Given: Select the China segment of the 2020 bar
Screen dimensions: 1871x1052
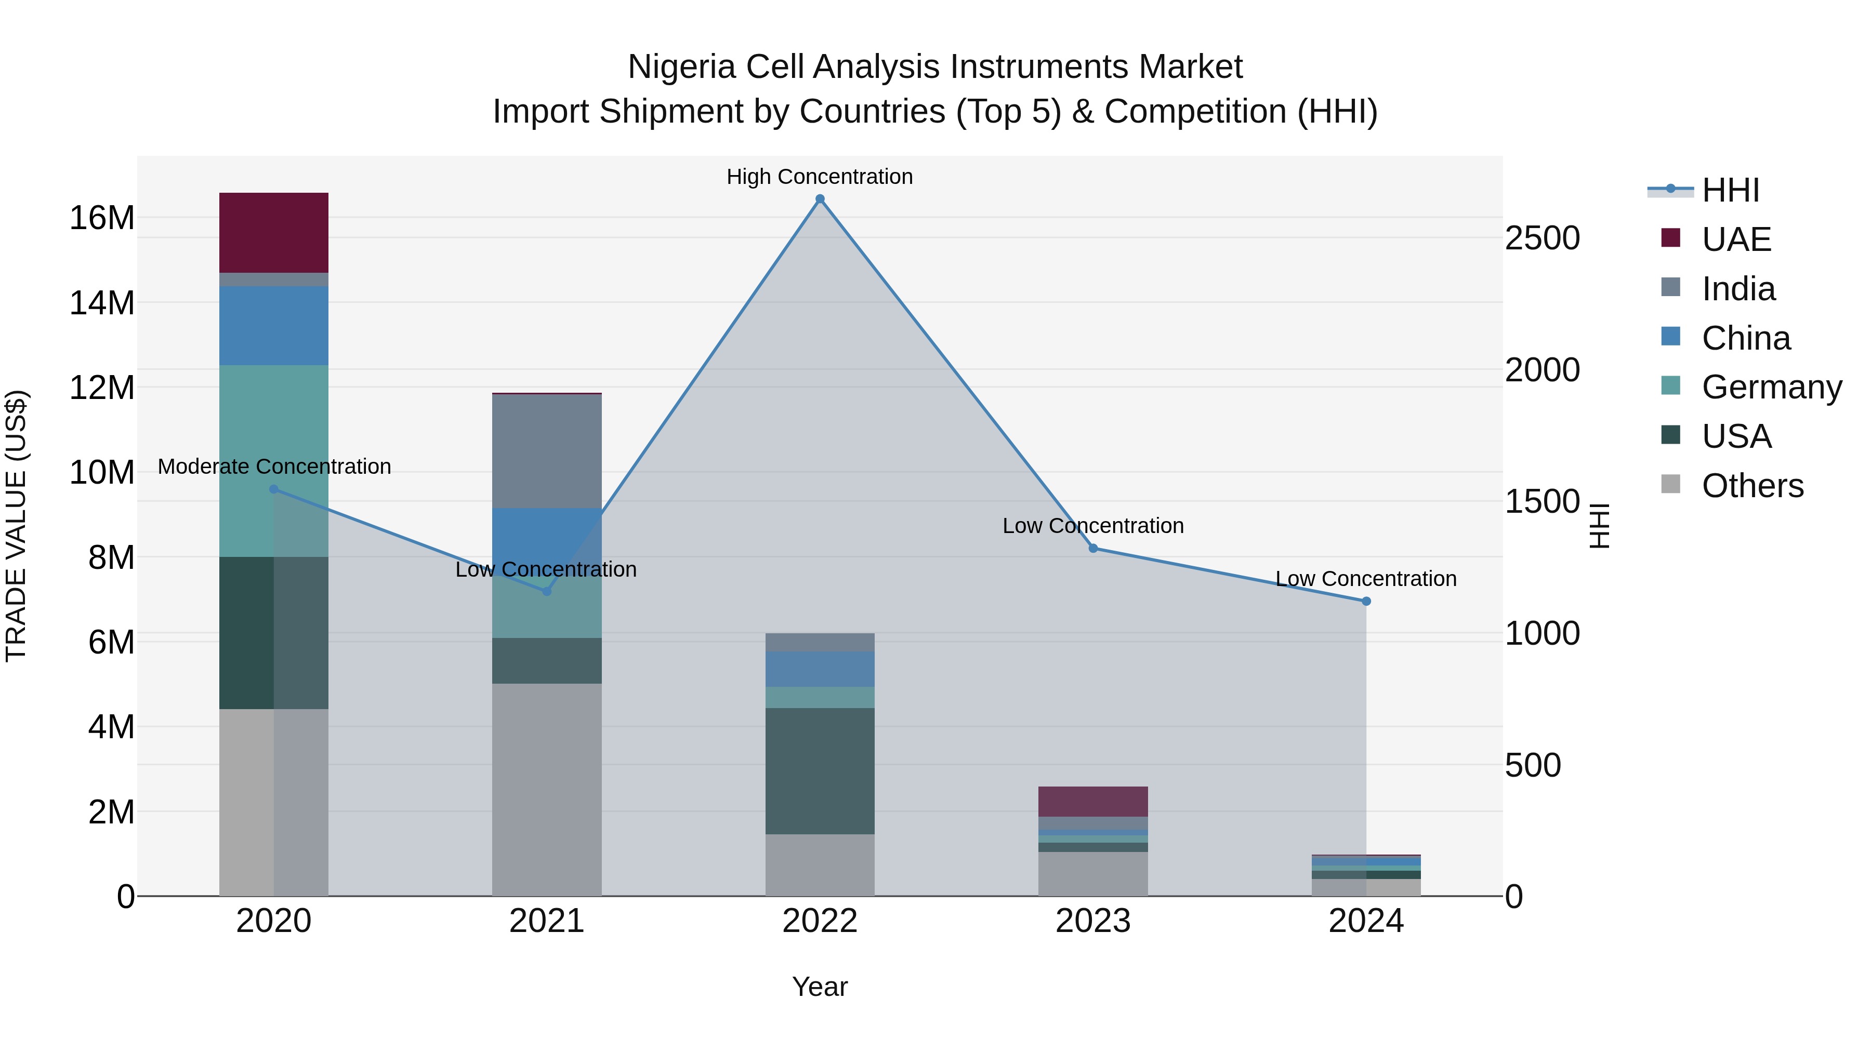Looking at the screenshot, I should (x=274, y=326).
